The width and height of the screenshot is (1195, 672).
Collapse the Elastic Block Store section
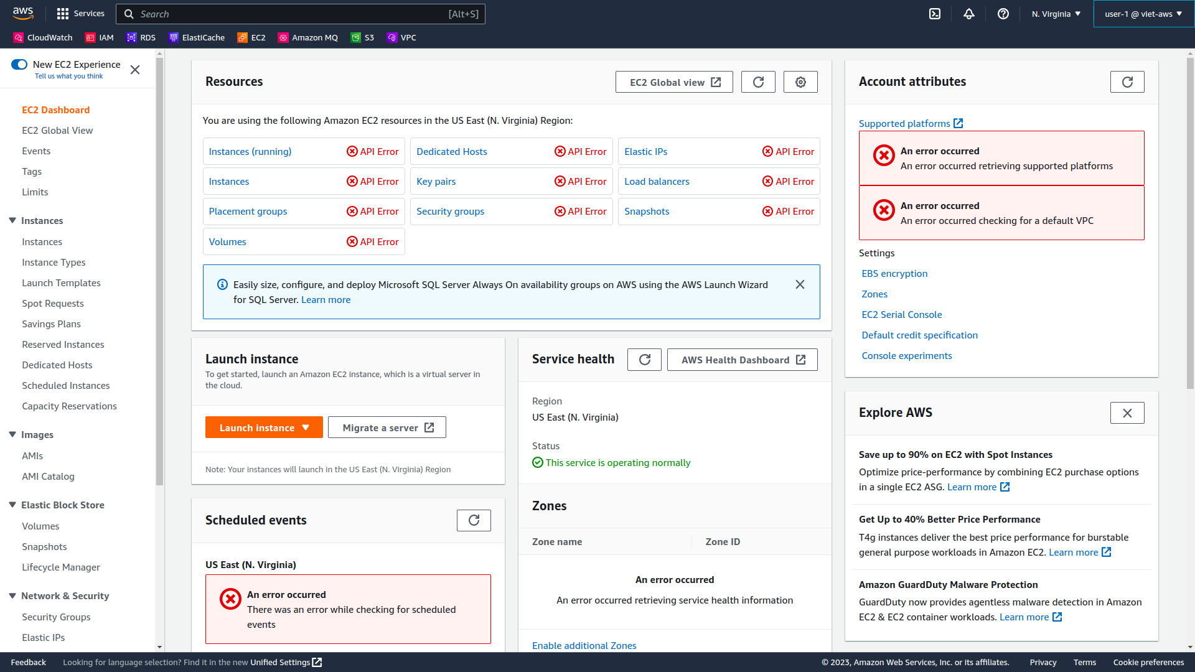(12, 505)
